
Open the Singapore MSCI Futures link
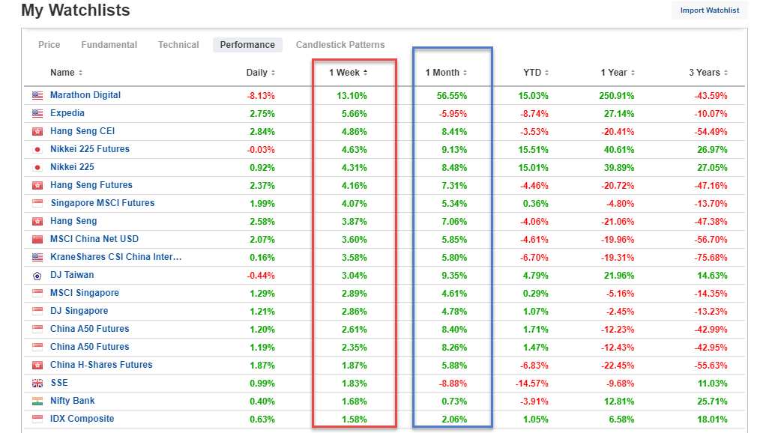tap(103, 203)
